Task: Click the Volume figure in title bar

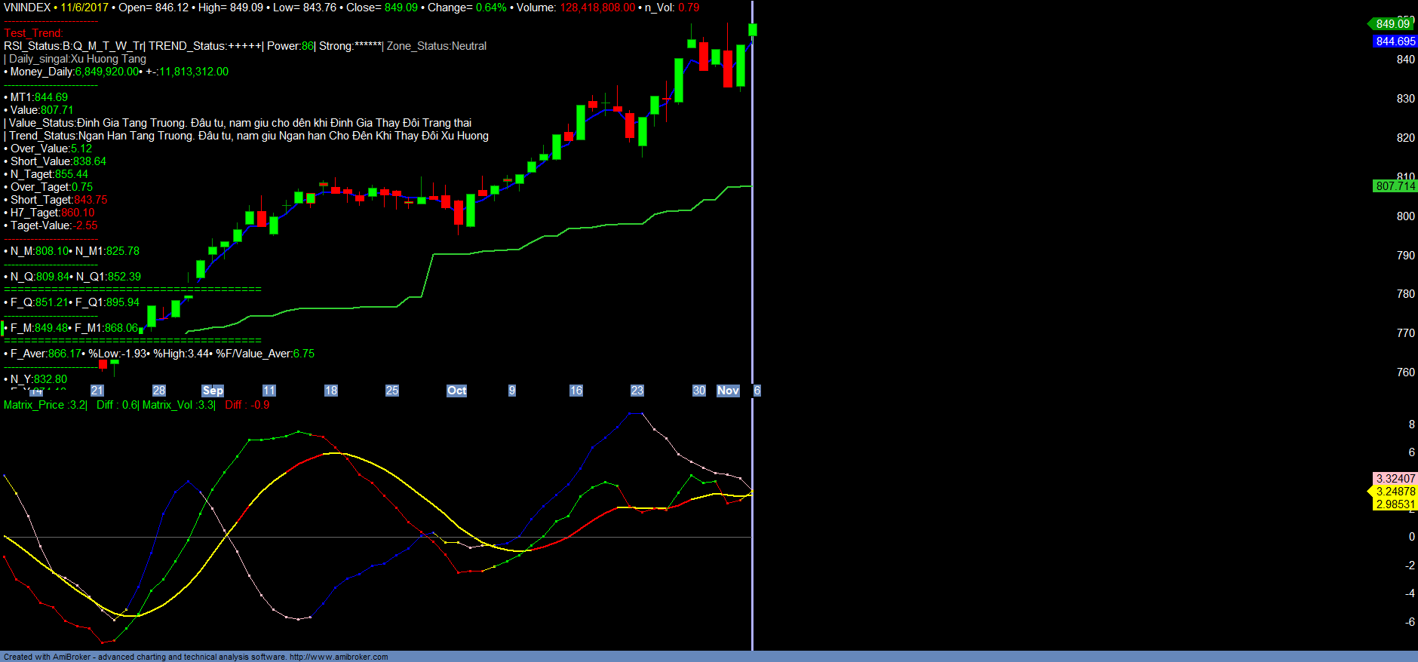Action: click(x=597, y=8)
